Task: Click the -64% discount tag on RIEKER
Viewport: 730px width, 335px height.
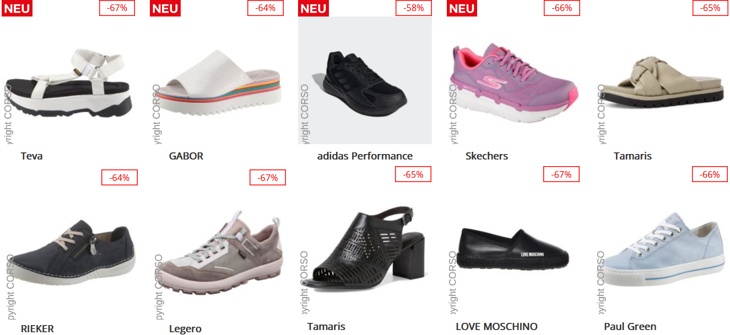Action: point(119,177)
